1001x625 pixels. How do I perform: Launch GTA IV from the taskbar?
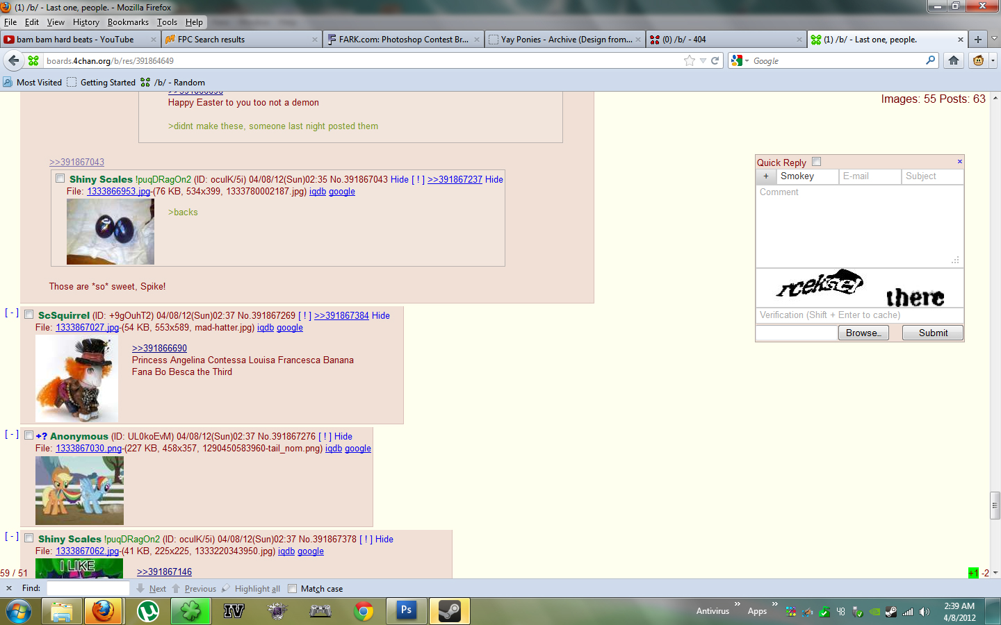(x=234, y=611)
